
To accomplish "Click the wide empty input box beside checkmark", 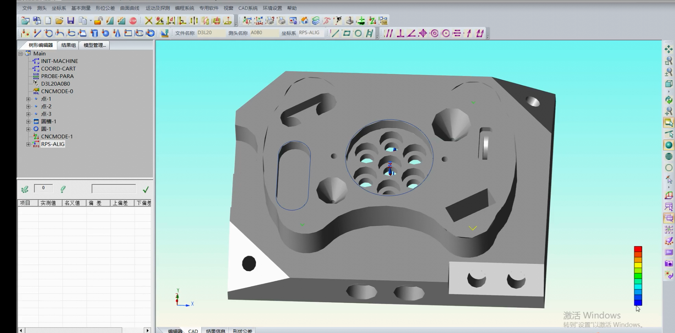I will 113,189.
